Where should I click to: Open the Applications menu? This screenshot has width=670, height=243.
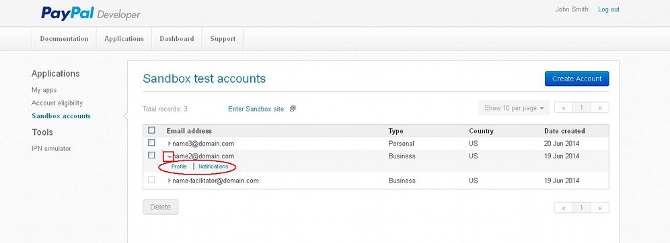pos(124,39)
